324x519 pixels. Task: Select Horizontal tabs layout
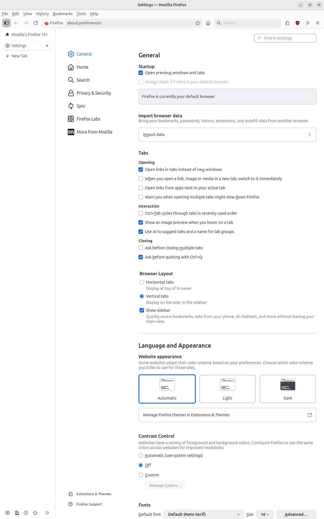tap(142, 282)
